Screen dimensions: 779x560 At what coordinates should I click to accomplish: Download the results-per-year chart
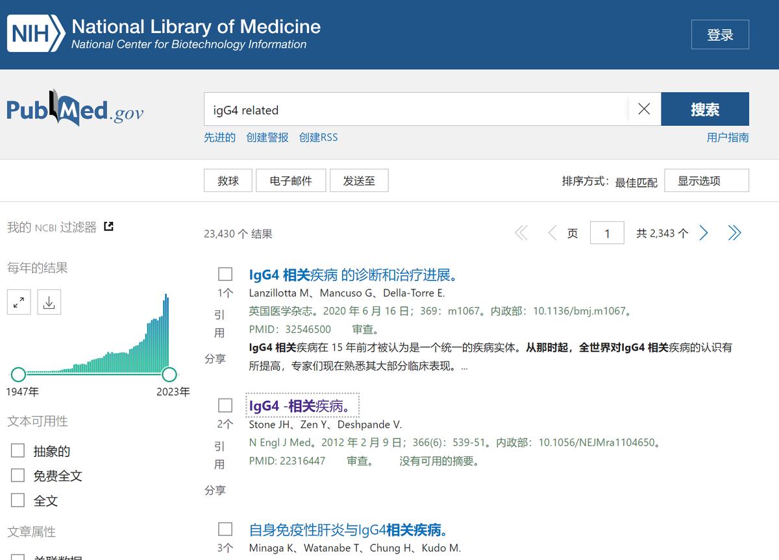[x=49, y=302]
